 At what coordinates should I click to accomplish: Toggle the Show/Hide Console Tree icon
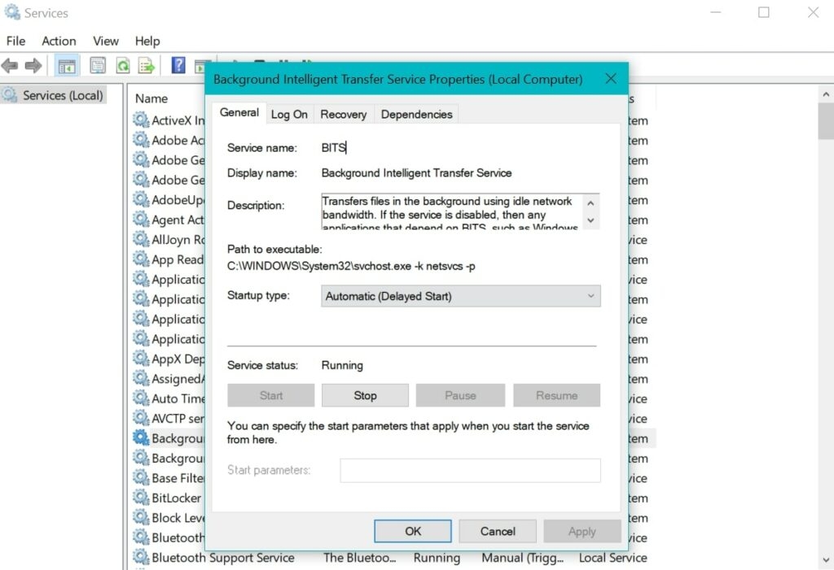[x=67, y=66]
